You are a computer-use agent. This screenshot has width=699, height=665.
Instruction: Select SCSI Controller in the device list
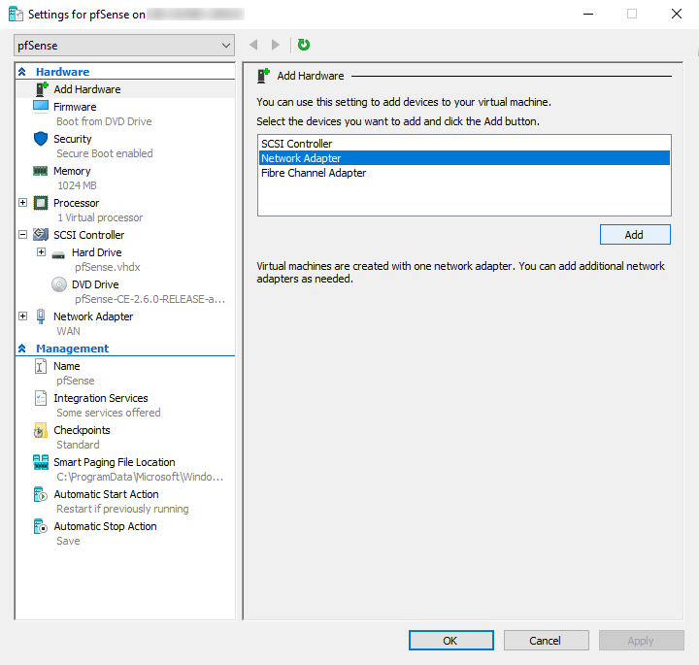point(296,144)
